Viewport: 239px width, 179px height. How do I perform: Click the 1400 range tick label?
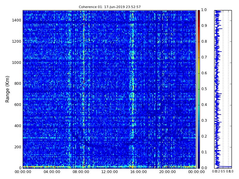point(17,20)
